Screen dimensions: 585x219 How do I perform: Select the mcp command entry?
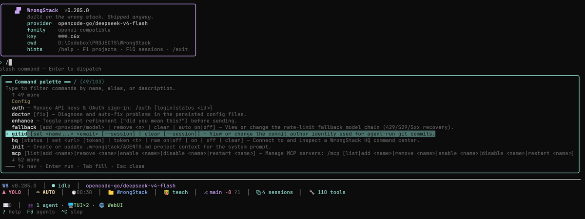(292, 153)
